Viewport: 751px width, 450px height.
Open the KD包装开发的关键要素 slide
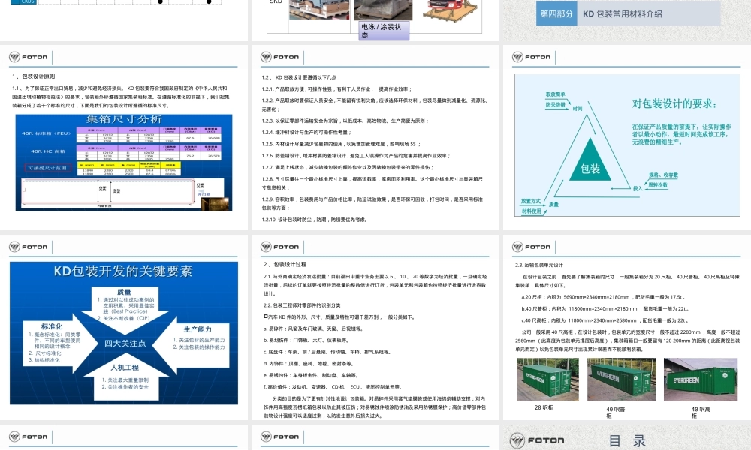tap(124, 328)
